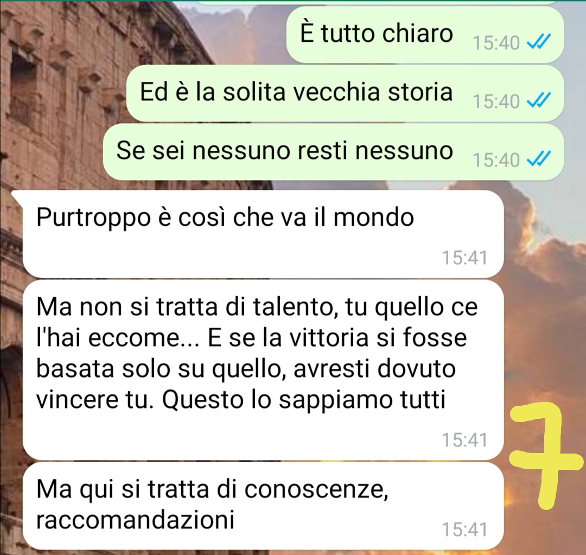Click the 15:41 time under "Purtroppo" message

point(464,258)
